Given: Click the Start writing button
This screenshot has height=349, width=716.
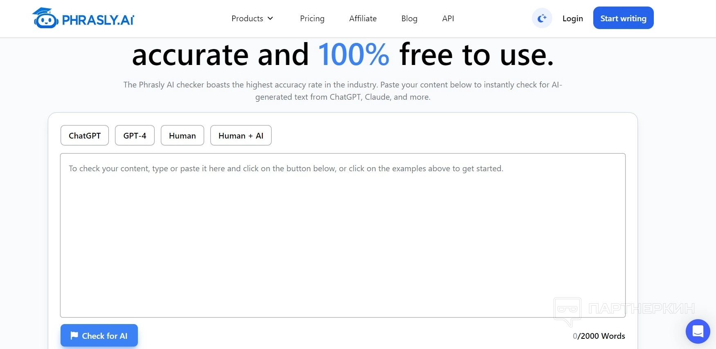Looking at the screenshot, I should point(623,18).
